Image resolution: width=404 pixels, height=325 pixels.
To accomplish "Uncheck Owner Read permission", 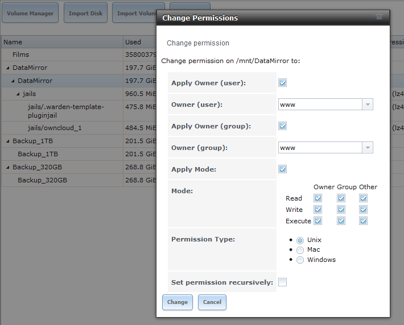I will [x=318, y=198].
